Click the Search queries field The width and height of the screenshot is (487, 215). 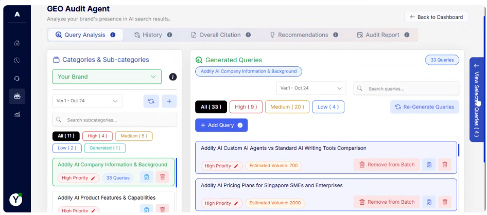406,88
